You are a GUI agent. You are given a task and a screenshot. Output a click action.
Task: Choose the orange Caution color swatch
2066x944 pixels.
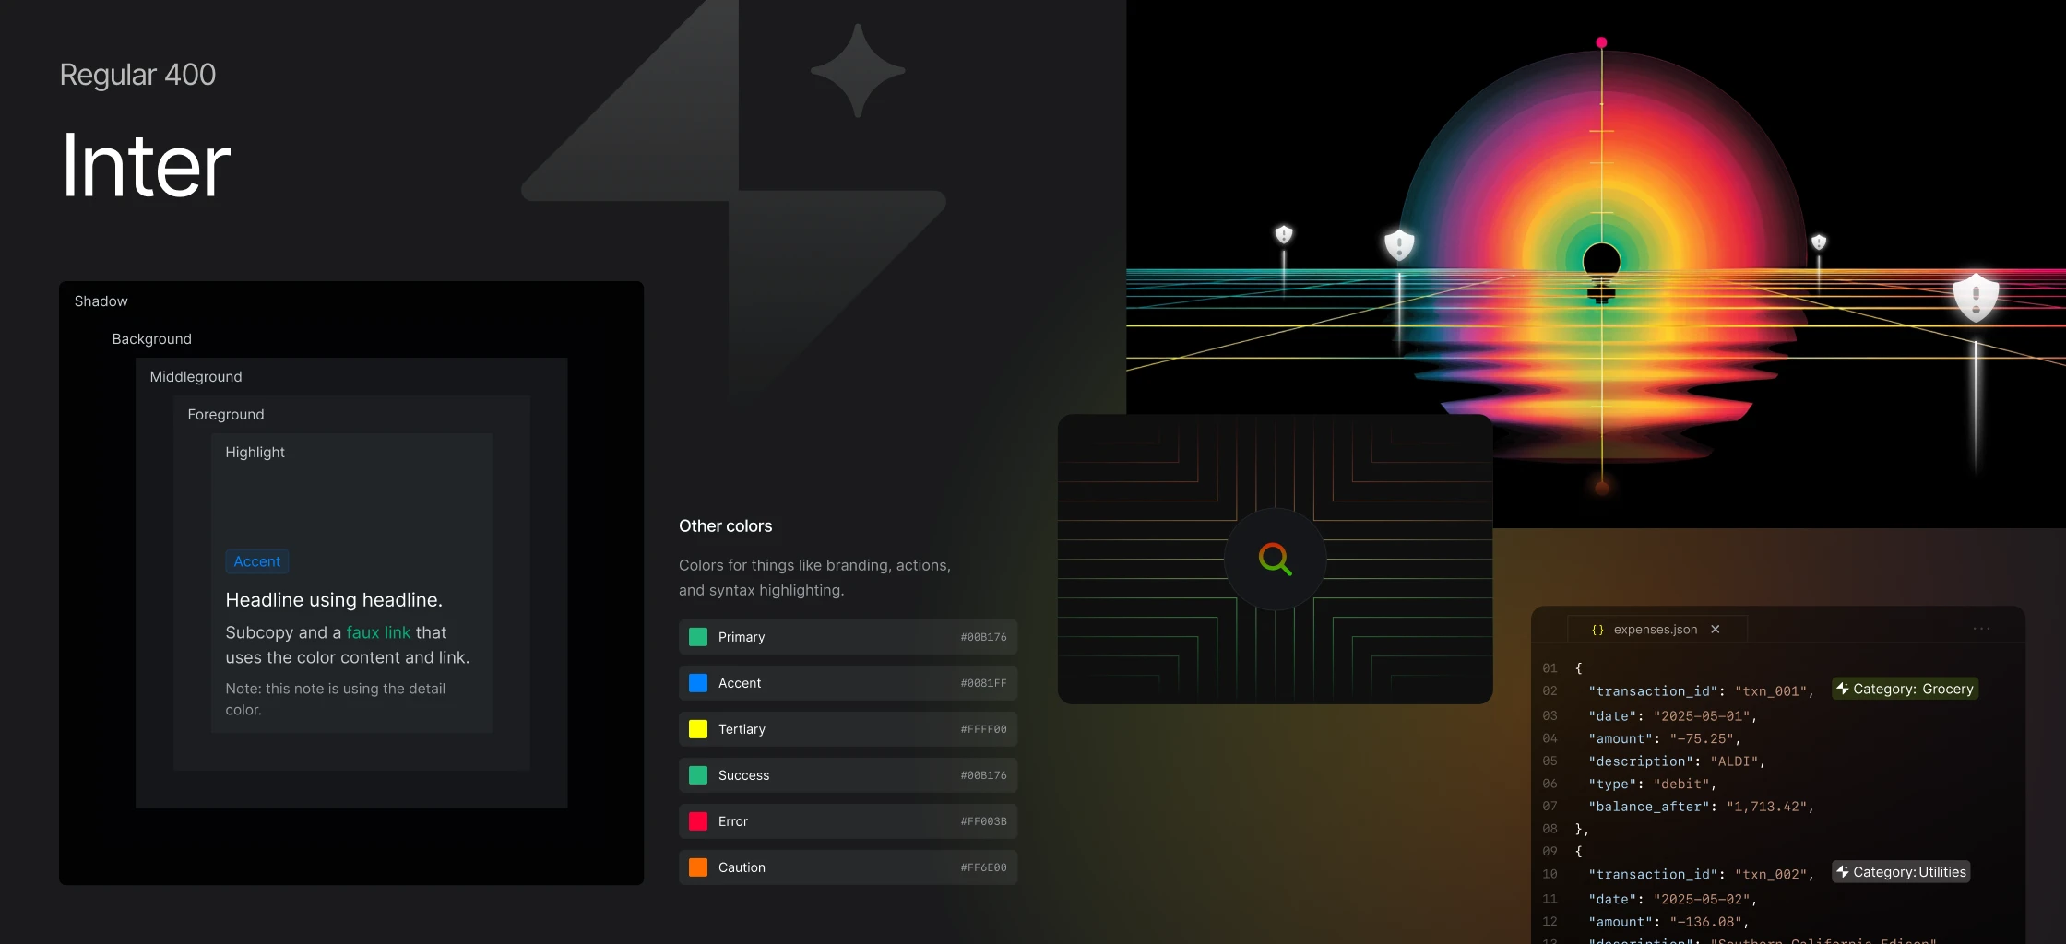pyautogui.click(x=698, y=867)
